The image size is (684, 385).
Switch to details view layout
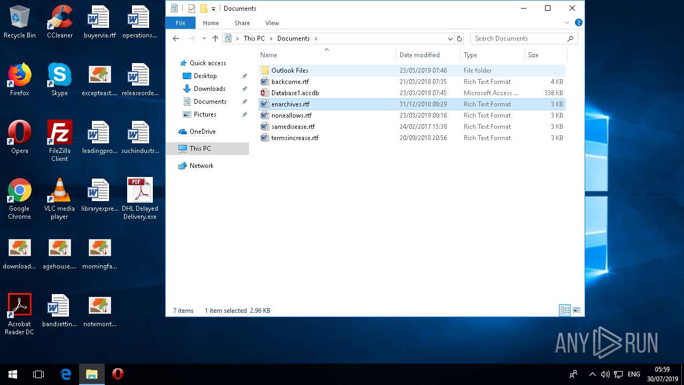coord(565,310)
